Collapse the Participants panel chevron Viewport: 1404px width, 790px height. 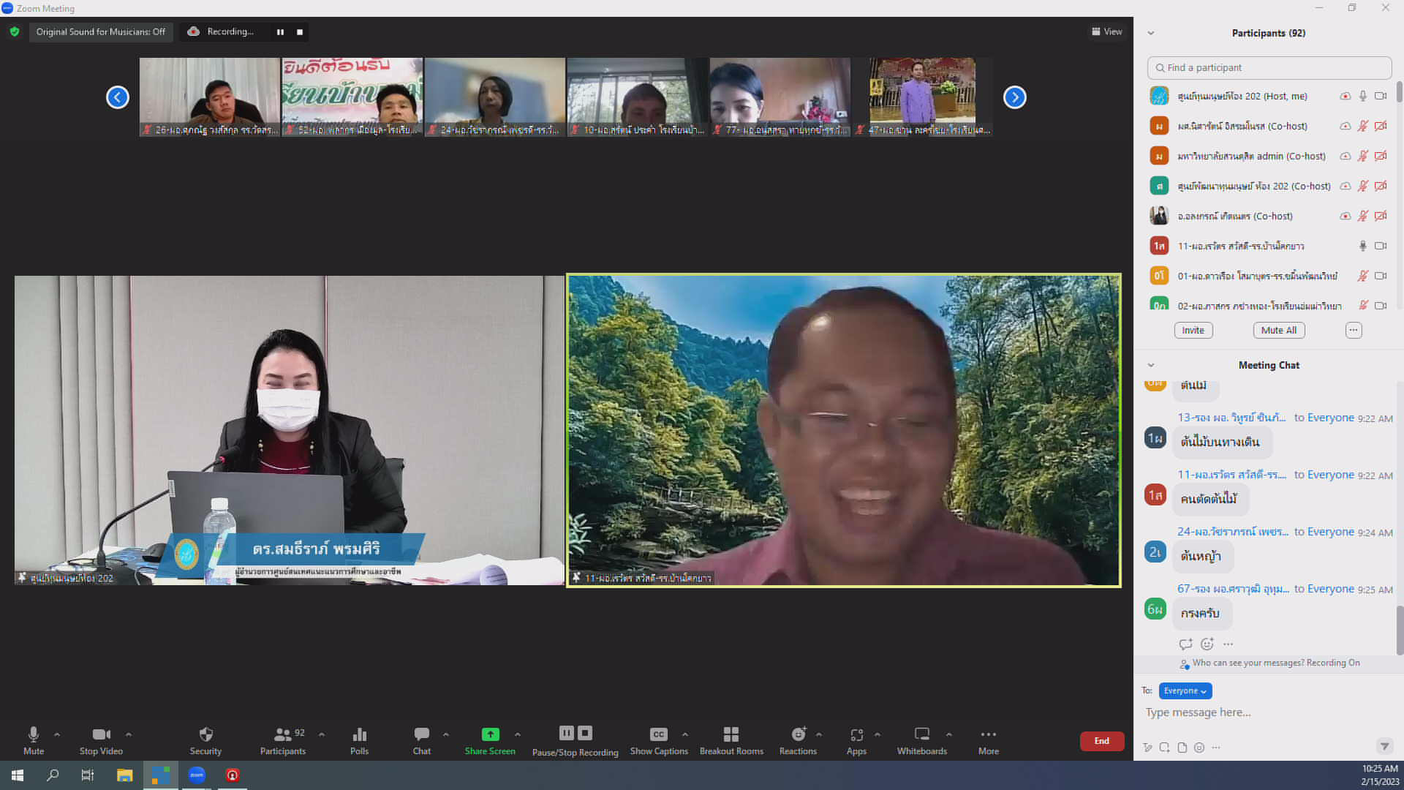[x=1151, y=33]
